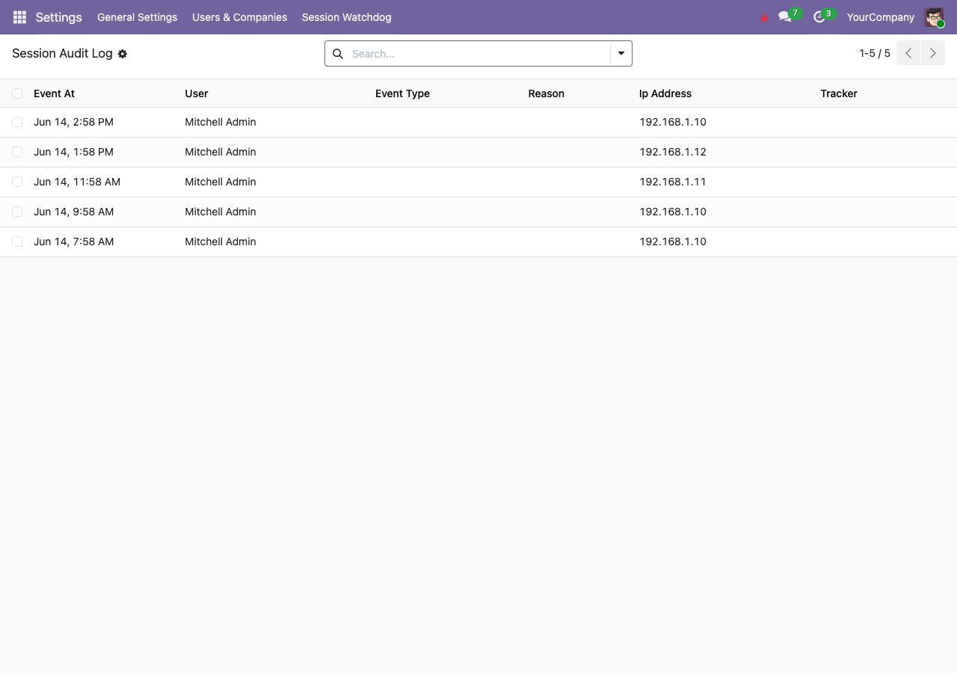The width and height of the screenshot is (957, 673).
Task: Click the Jun 14, 1:58 PM cell
Action: coord(73,152)
